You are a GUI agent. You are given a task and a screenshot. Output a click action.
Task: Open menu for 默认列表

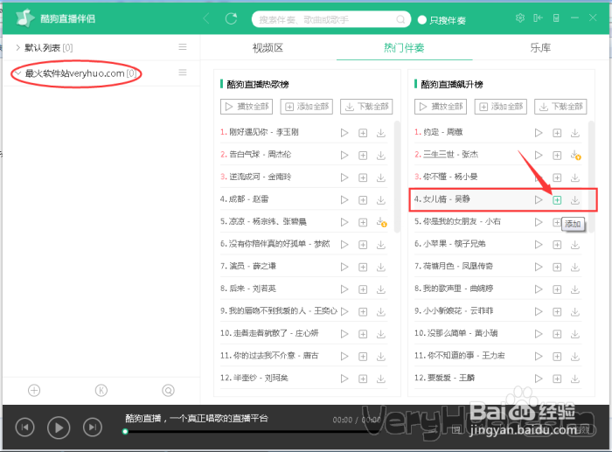(x=182, y=47)
